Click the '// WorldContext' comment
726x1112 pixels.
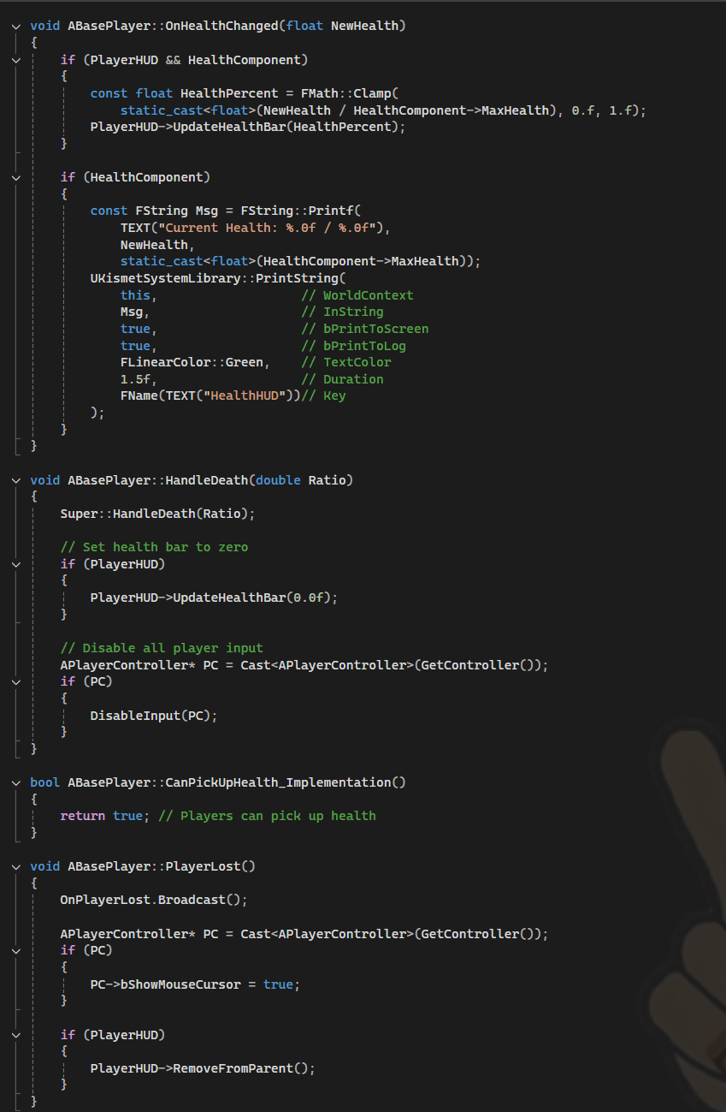pos(357,295)
